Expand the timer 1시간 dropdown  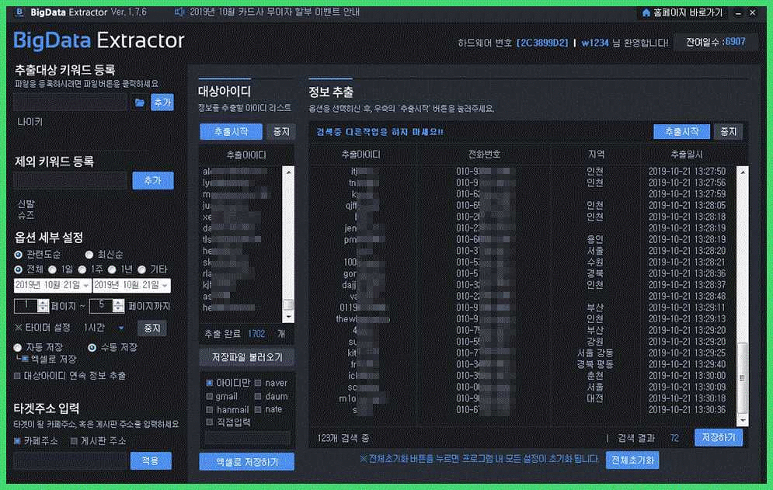(121, 328)
